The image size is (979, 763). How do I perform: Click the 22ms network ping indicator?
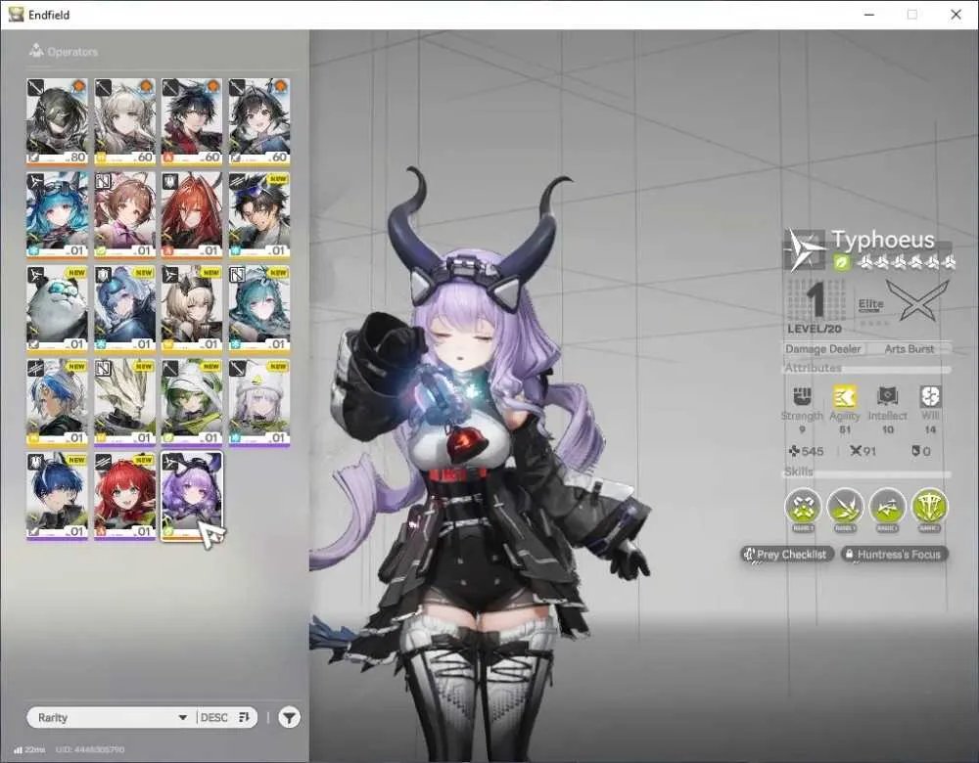pos(29,749)
